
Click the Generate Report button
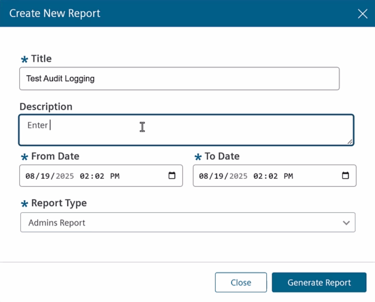pos(319,283)
